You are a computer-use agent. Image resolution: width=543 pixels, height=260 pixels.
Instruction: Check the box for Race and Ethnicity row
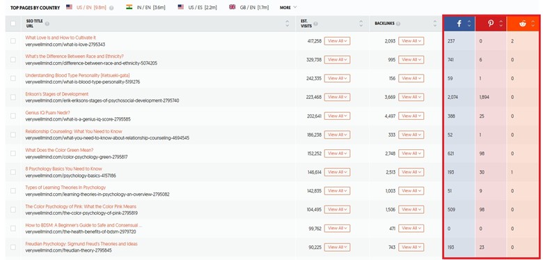point(13,60)
